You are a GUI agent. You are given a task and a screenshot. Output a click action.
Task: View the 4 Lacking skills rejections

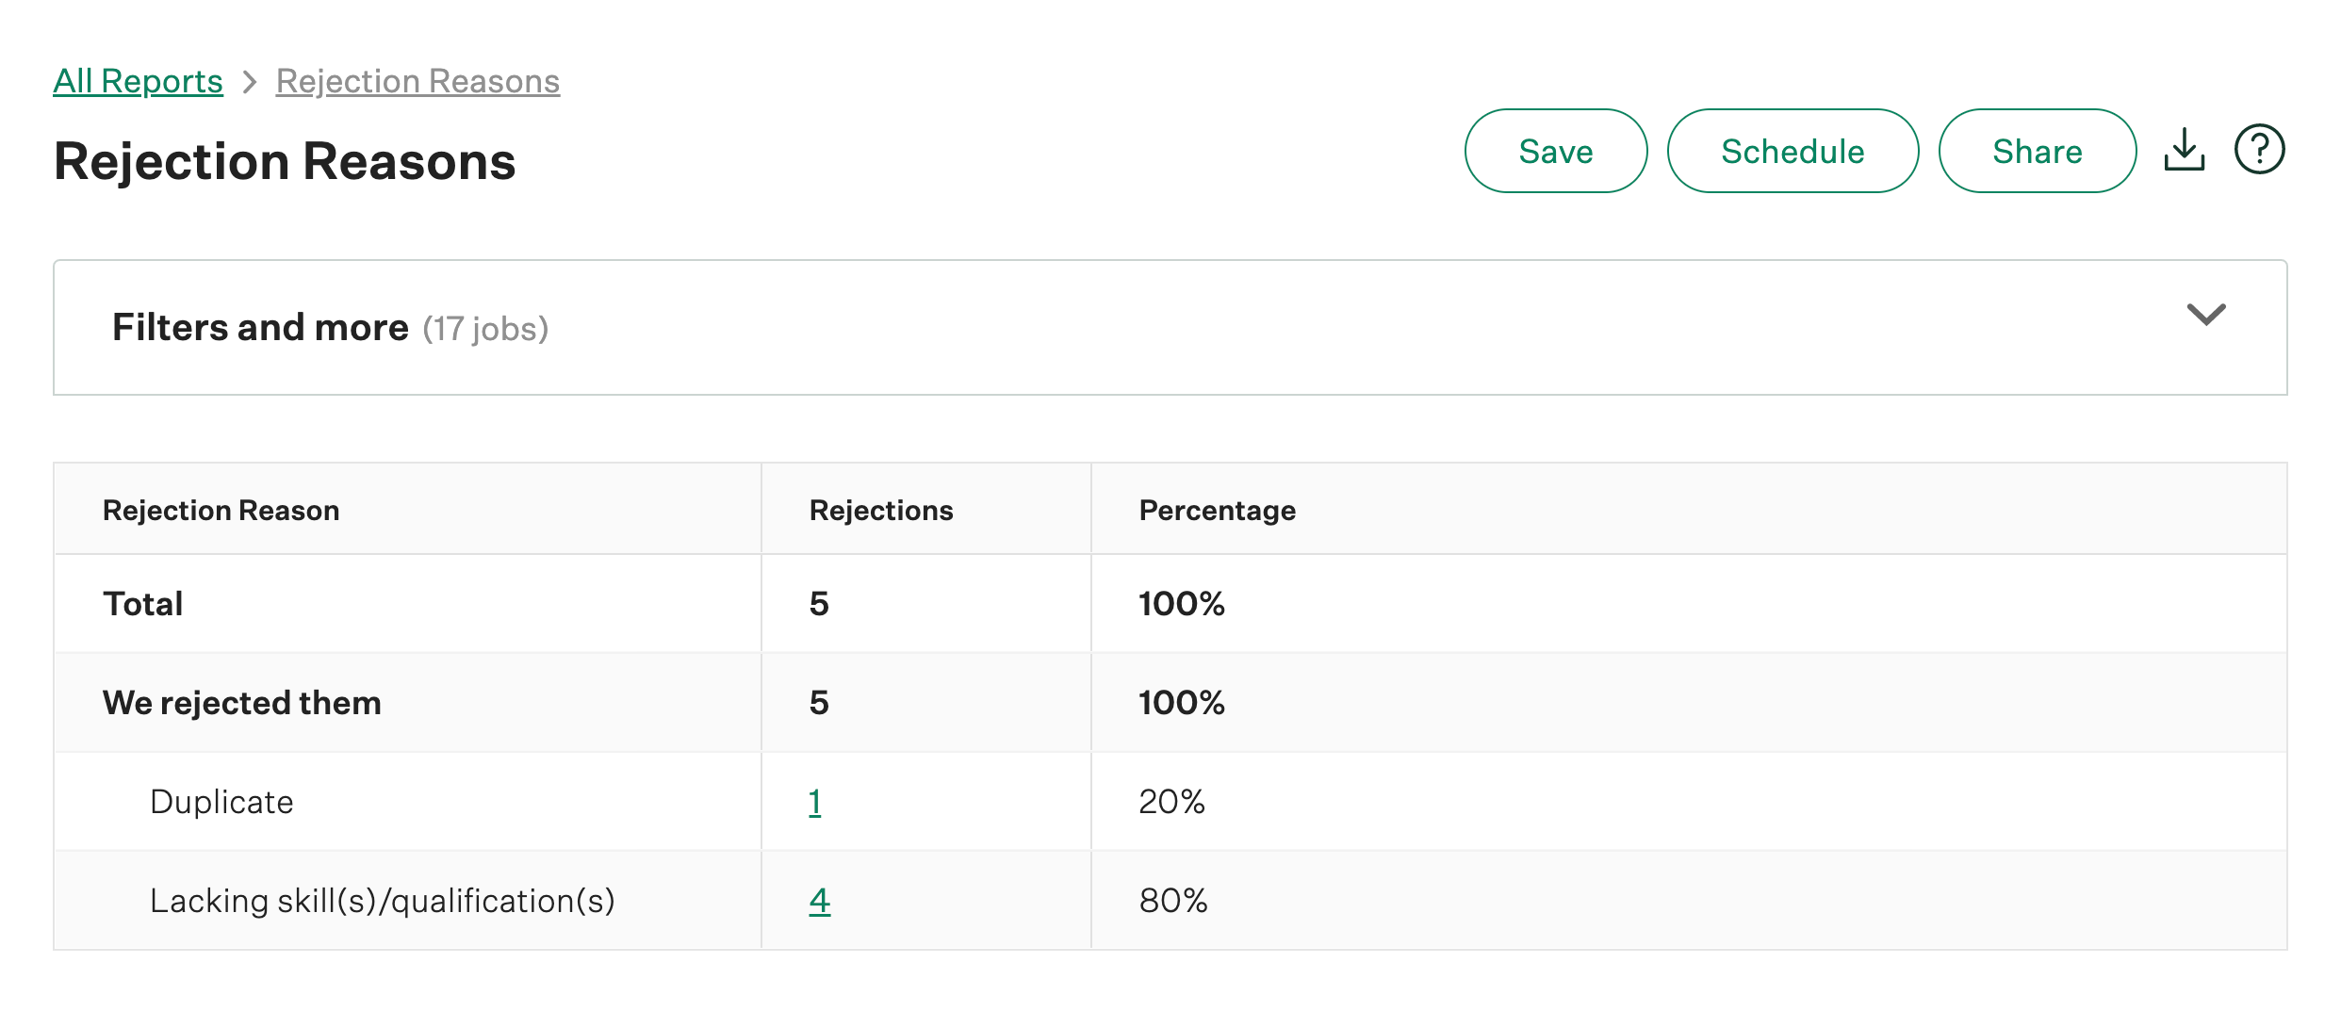tap(819, 901)
